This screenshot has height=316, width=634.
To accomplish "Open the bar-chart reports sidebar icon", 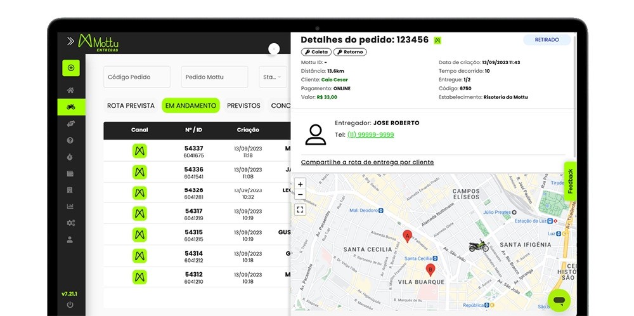I will coord(70,206).
